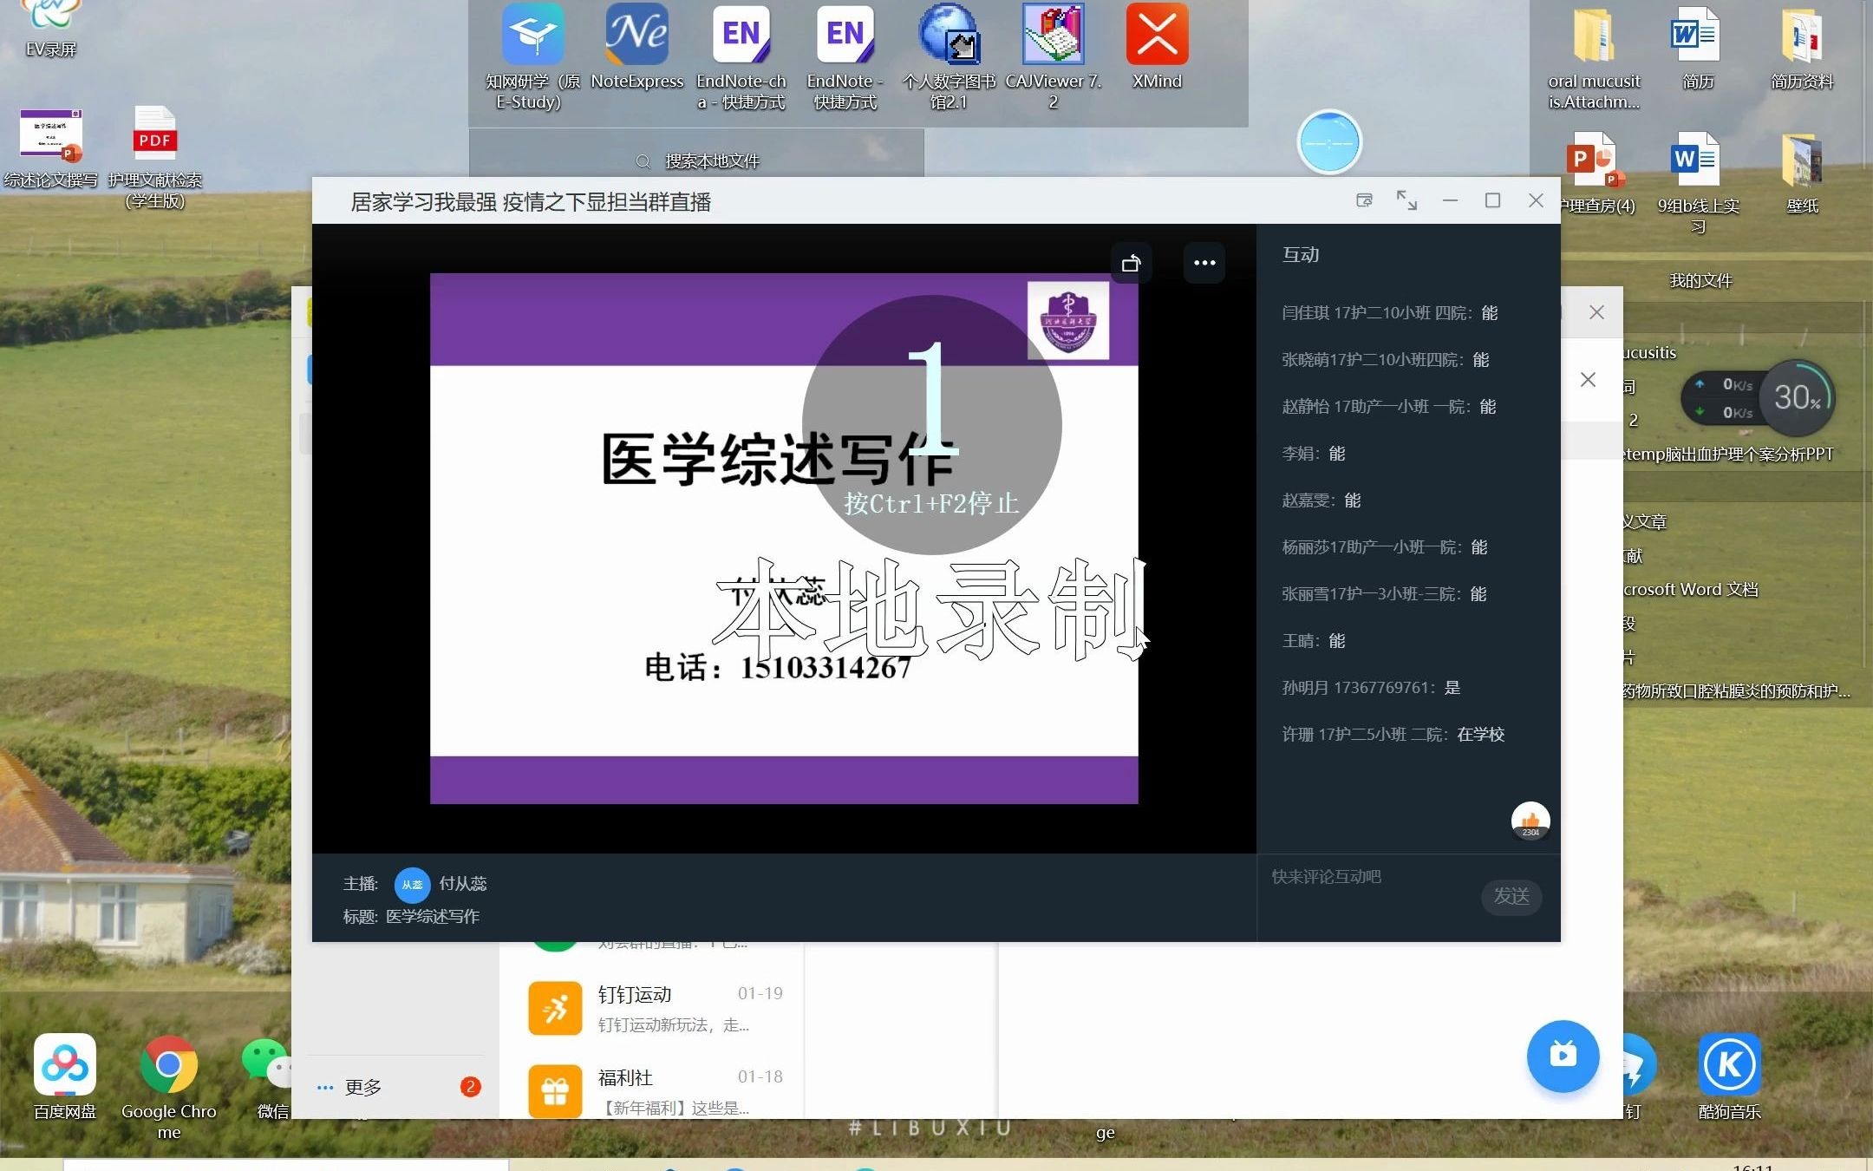Click comment 赵嘉雯: 能

(1321, 500)
